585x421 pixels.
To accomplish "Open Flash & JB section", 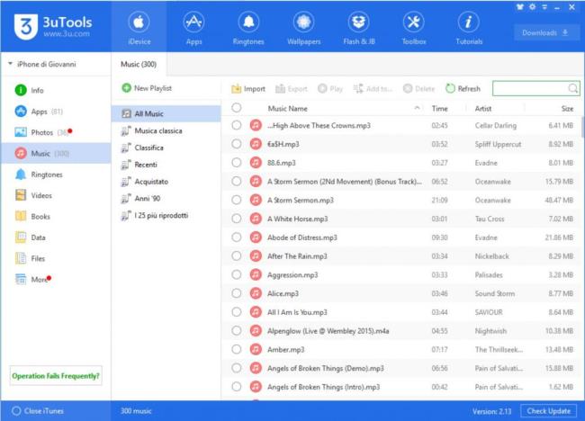I will click(x=359, y=27).
